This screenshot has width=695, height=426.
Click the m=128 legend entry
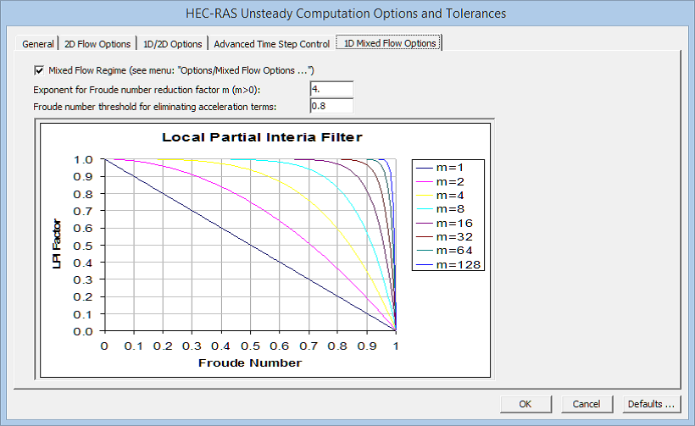(x=448, y=264)
